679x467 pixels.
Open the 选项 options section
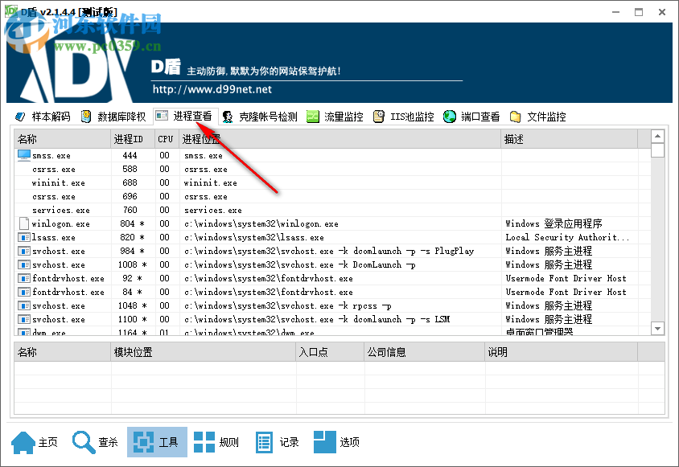[x=337, y=442]
